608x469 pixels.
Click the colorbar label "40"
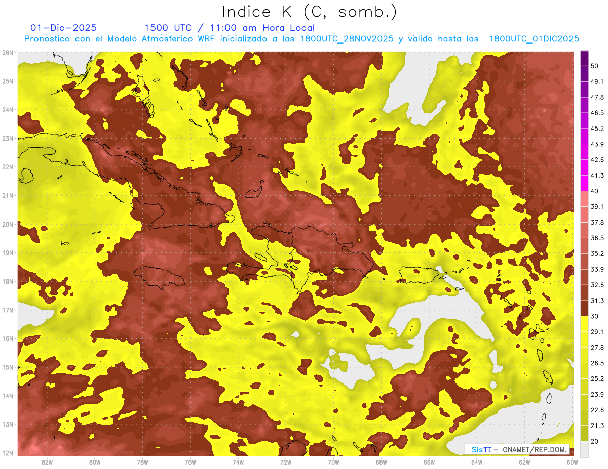coord(595,191)
